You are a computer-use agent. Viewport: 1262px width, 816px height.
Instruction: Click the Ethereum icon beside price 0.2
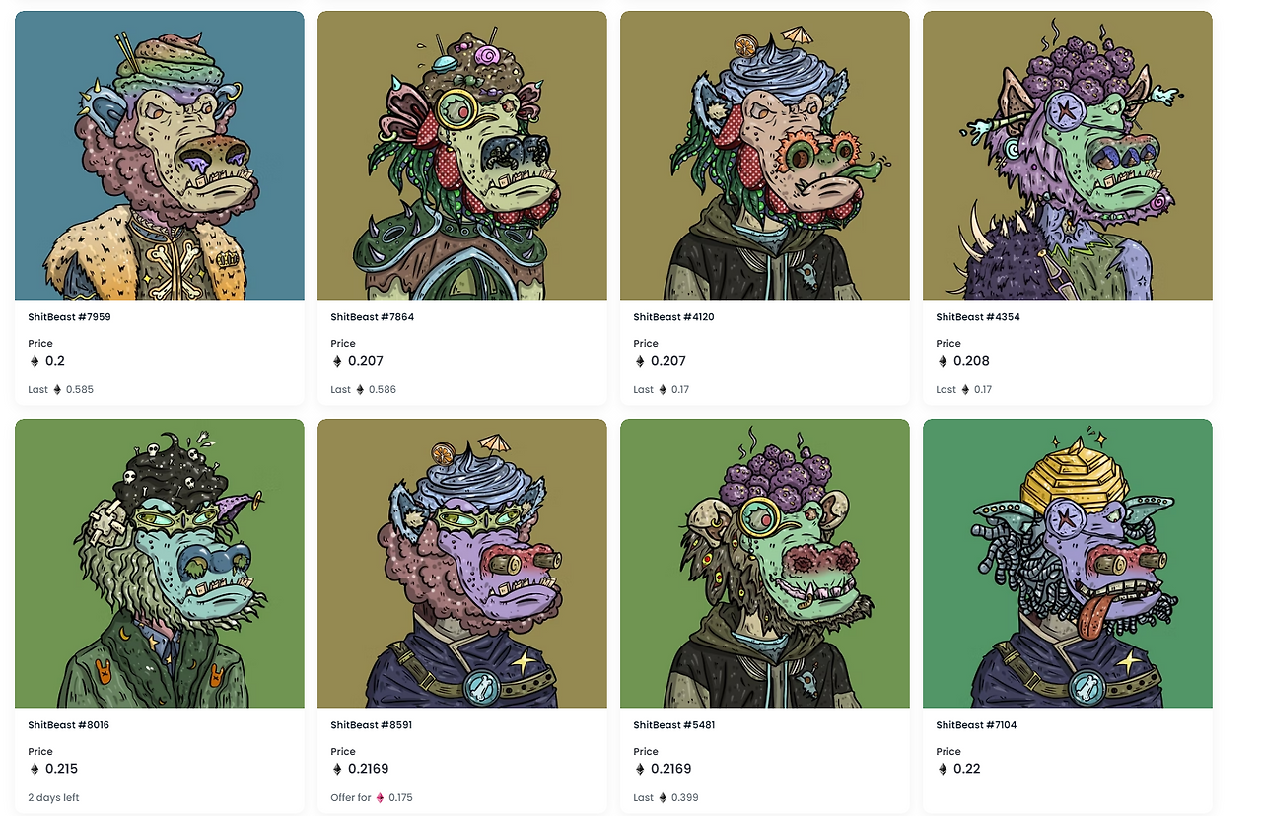coord(35,361)
